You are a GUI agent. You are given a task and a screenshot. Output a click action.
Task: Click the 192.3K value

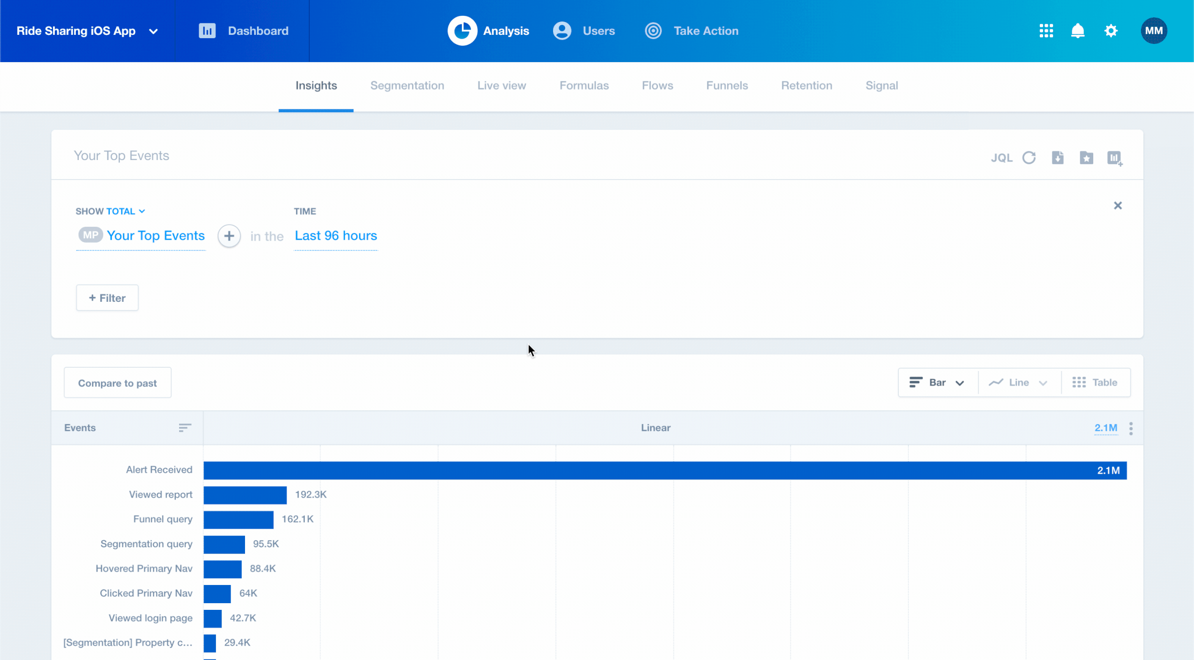[x=310, y=494]
